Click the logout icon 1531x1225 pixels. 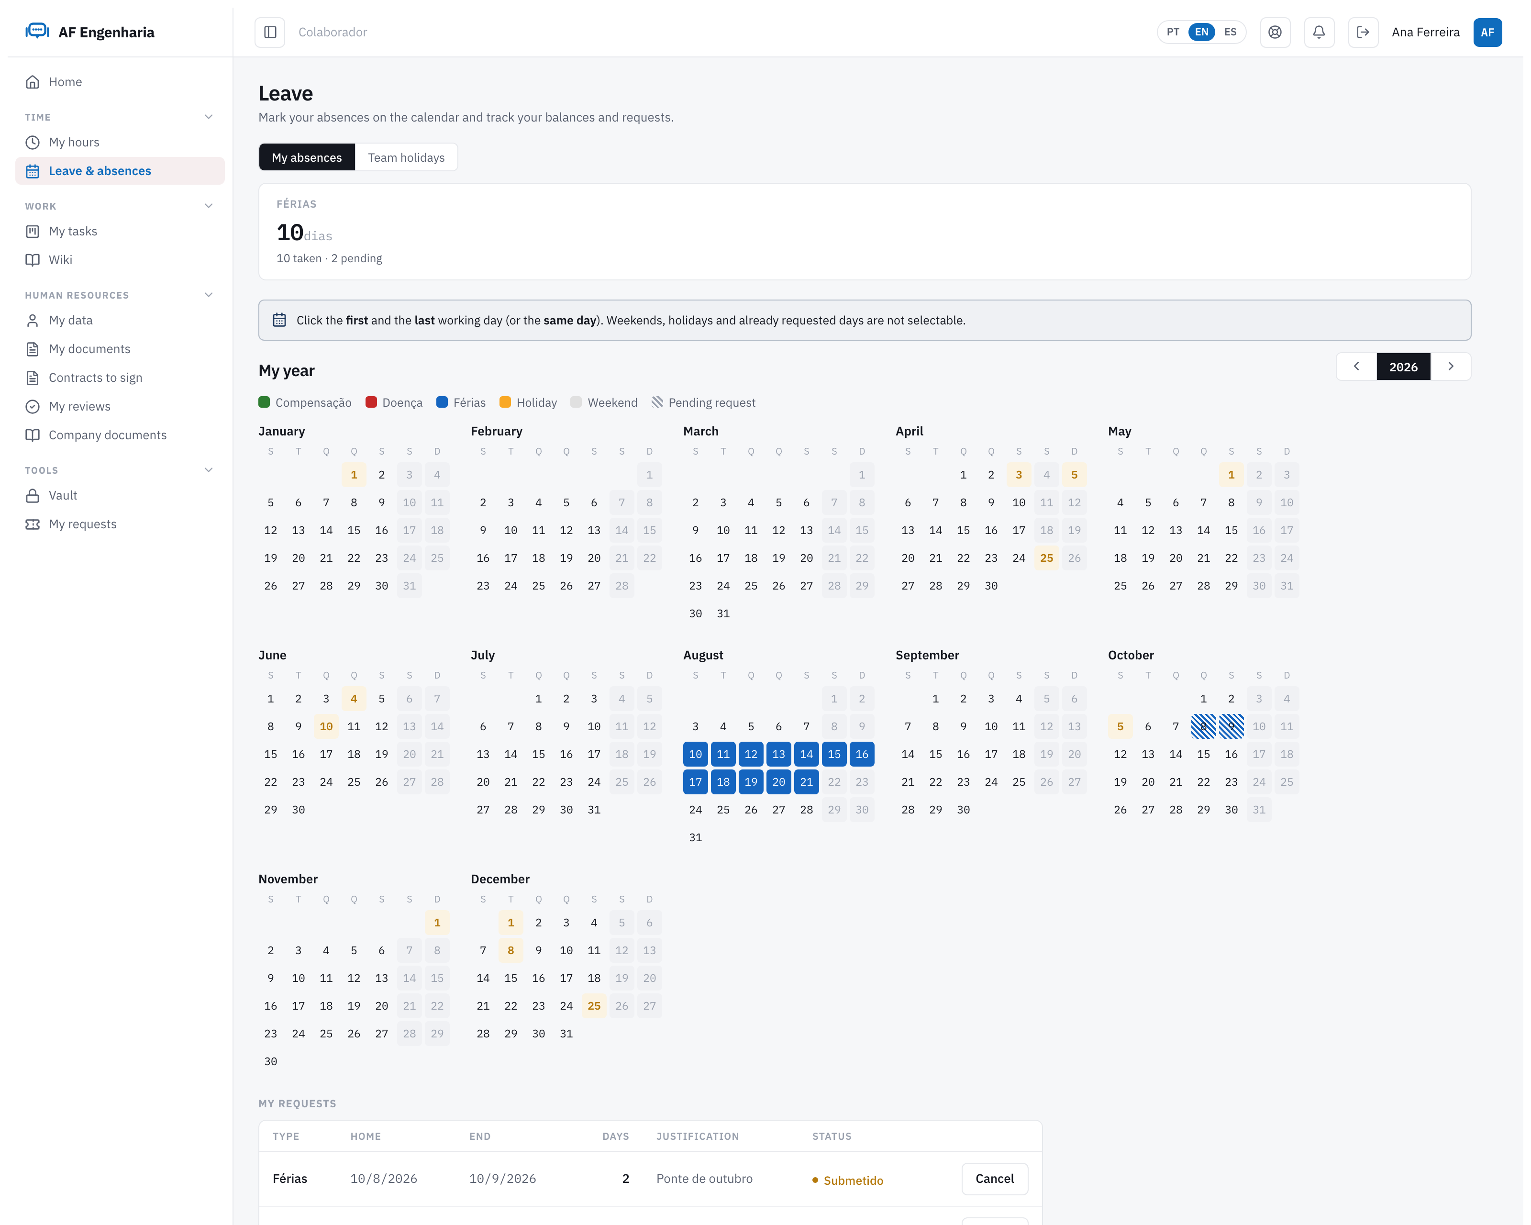tap(1363, 32)
